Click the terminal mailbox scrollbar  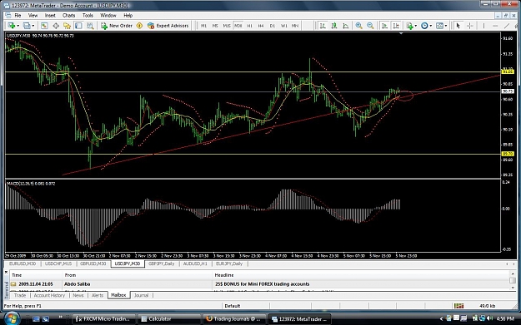513,279
